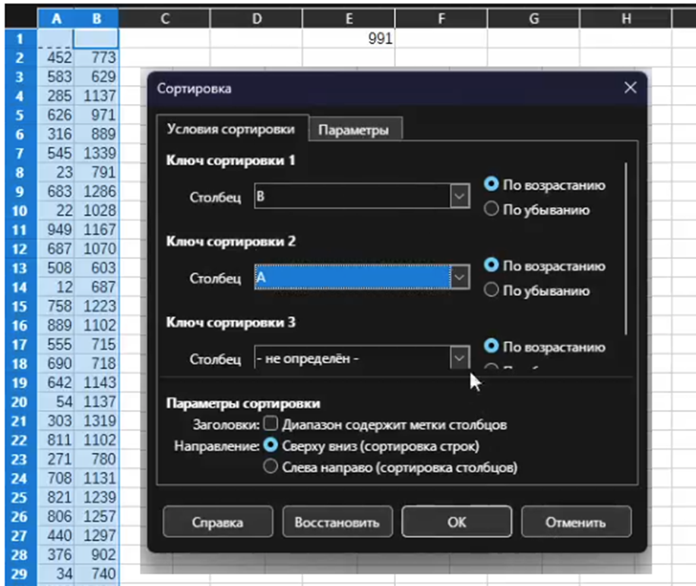Open help with Справка button
The image size is (696, 586).
pyautogui.click(x=217, y=522)
